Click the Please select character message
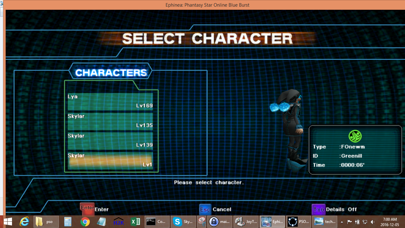This screenshot has height=228, width=405. click(x=209, y=182)
